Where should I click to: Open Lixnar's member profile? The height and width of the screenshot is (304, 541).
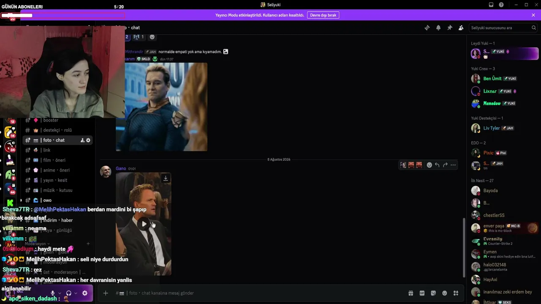pyautogui.click(x=504, y=91)
